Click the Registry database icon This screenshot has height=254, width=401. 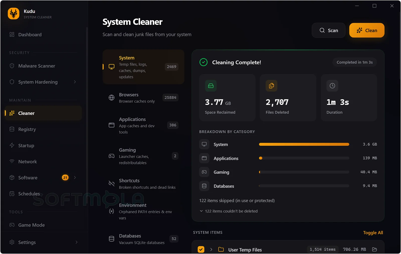coord(12,129)
